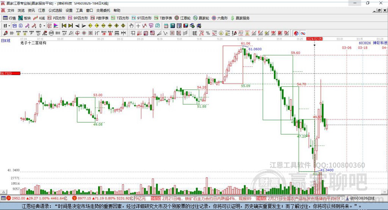
Task: Open the calendar date icon
Action: [166, 26]
